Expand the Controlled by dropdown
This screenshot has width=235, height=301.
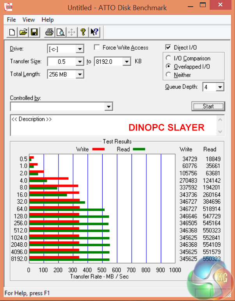pyautogui.click(x=109, y=107)
